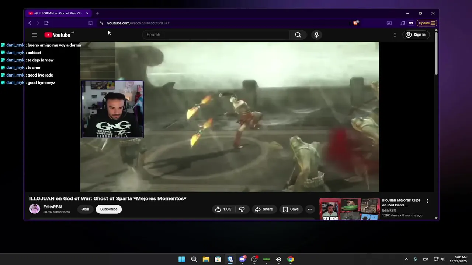View site information next to the URL

pyautogui.click(x=101, y=23)
